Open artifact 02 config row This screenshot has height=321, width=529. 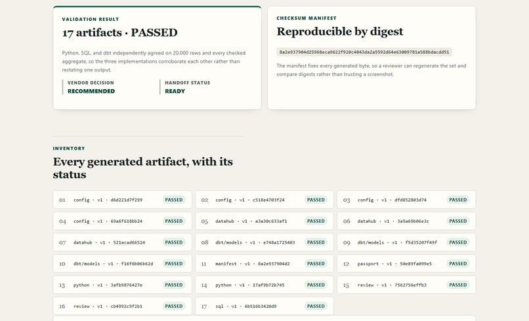click(x=264, y=200)
